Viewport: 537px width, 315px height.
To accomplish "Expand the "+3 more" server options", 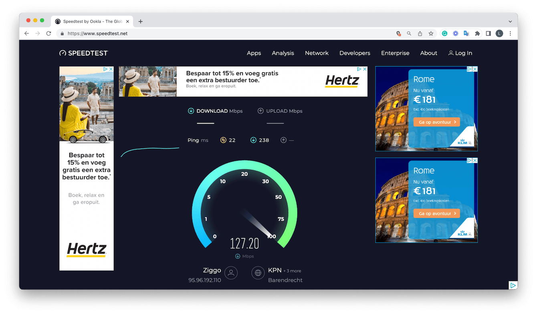I will [x=292, y=271].
